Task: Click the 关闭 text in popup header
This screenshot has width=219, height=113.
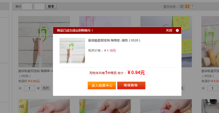Action: [x=169, y=31]
